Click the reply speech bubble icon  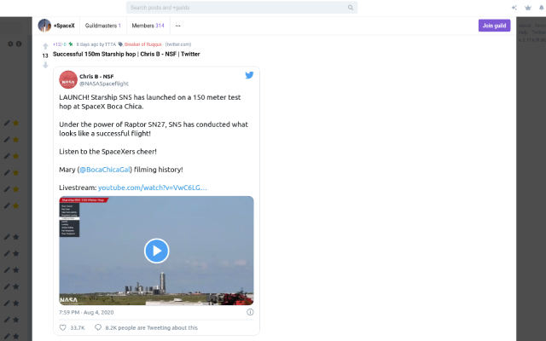[x=98, y=327]
